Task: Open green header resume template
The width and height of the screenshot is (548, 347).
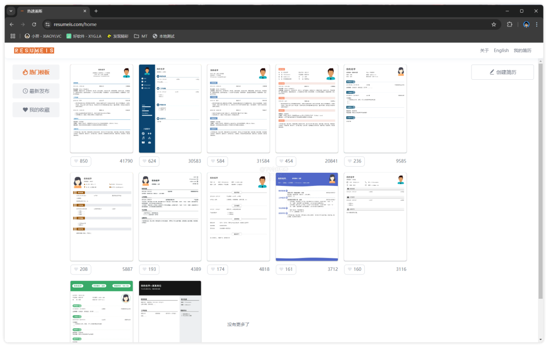Action: (x=101, y=311)
